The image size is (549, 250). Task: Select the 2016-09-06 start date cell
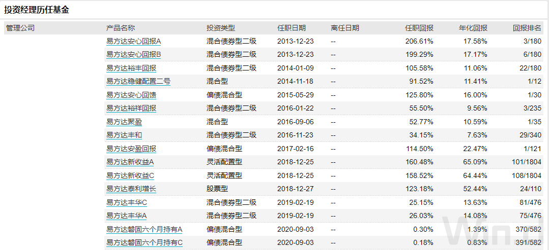(x=296, y=122)
